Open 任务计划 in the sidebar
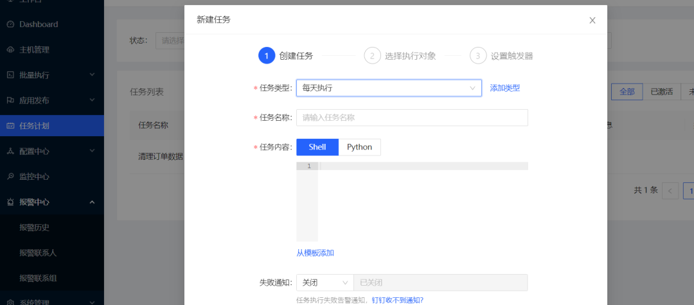The width and height of the screenshot is (694, 305). tap(52, 126)
